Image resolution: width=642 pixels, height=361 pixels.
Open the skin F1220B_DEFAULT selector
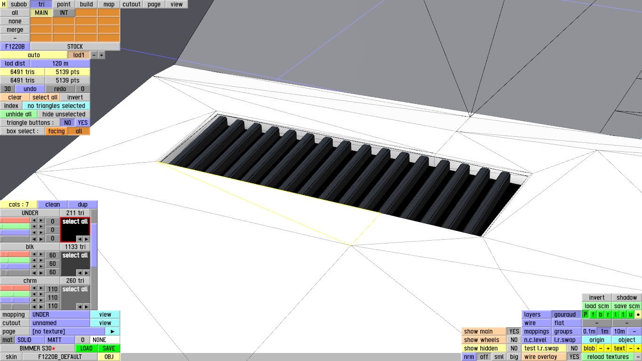(x=60, y=357)
